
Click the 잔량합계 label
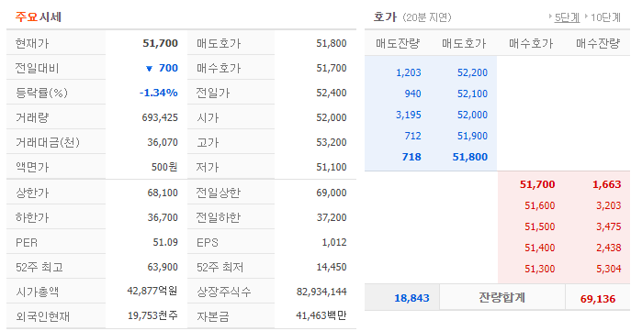501,298
